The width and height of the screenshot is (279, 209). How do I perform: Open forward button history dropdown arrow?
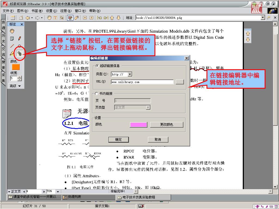(42, 18)
